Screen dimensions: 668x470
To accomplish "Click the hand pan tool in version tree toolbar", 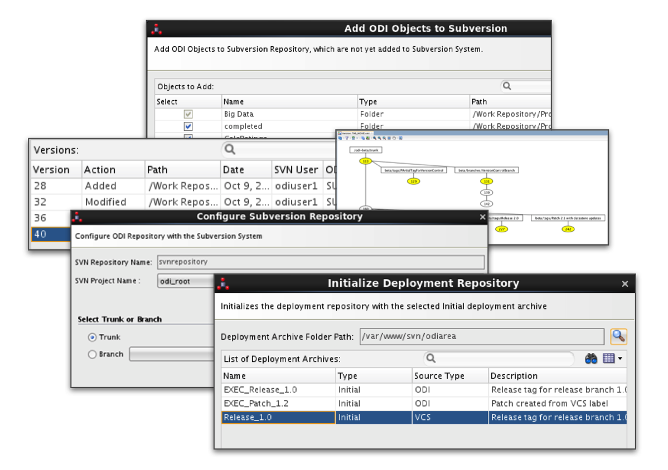I will click(394, 138).
